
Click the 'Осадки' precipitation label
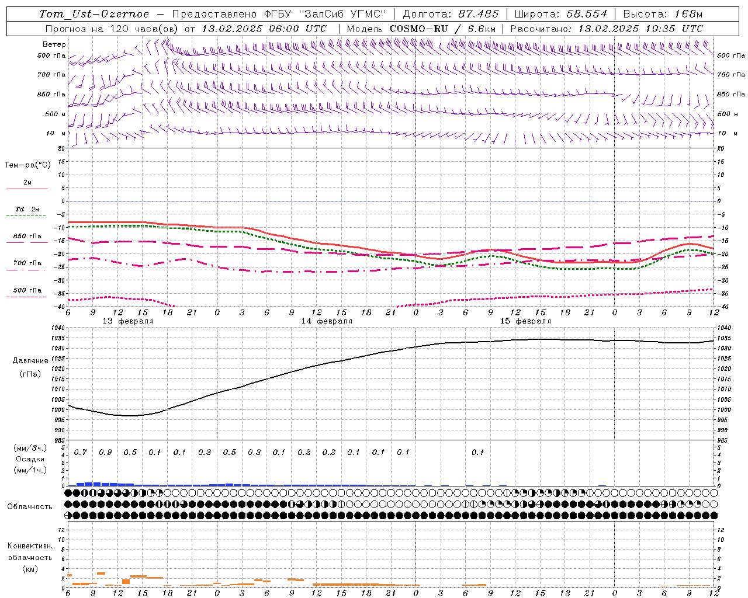[x=30, y=459]
